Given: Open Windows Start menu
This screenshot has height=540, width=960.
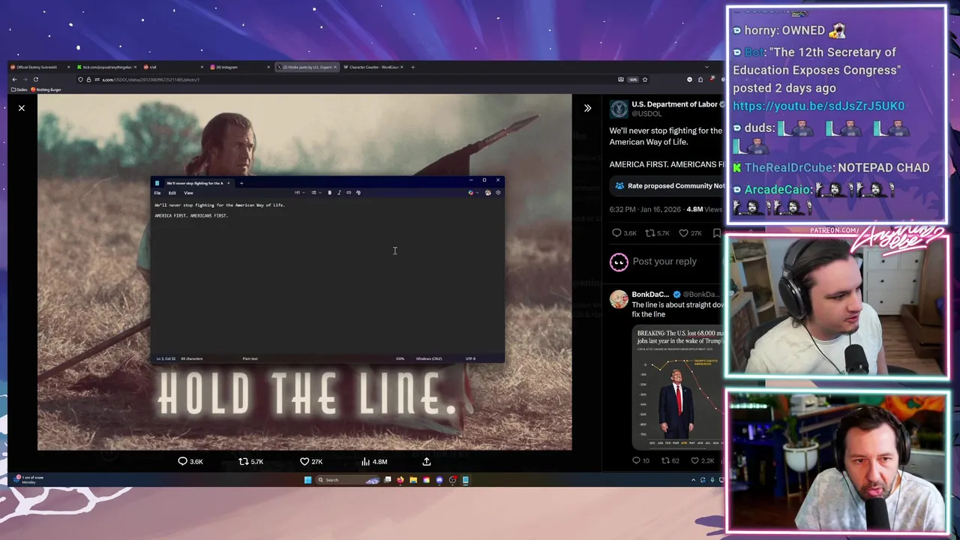Looking at the screenshot, I should click(307, 480).
